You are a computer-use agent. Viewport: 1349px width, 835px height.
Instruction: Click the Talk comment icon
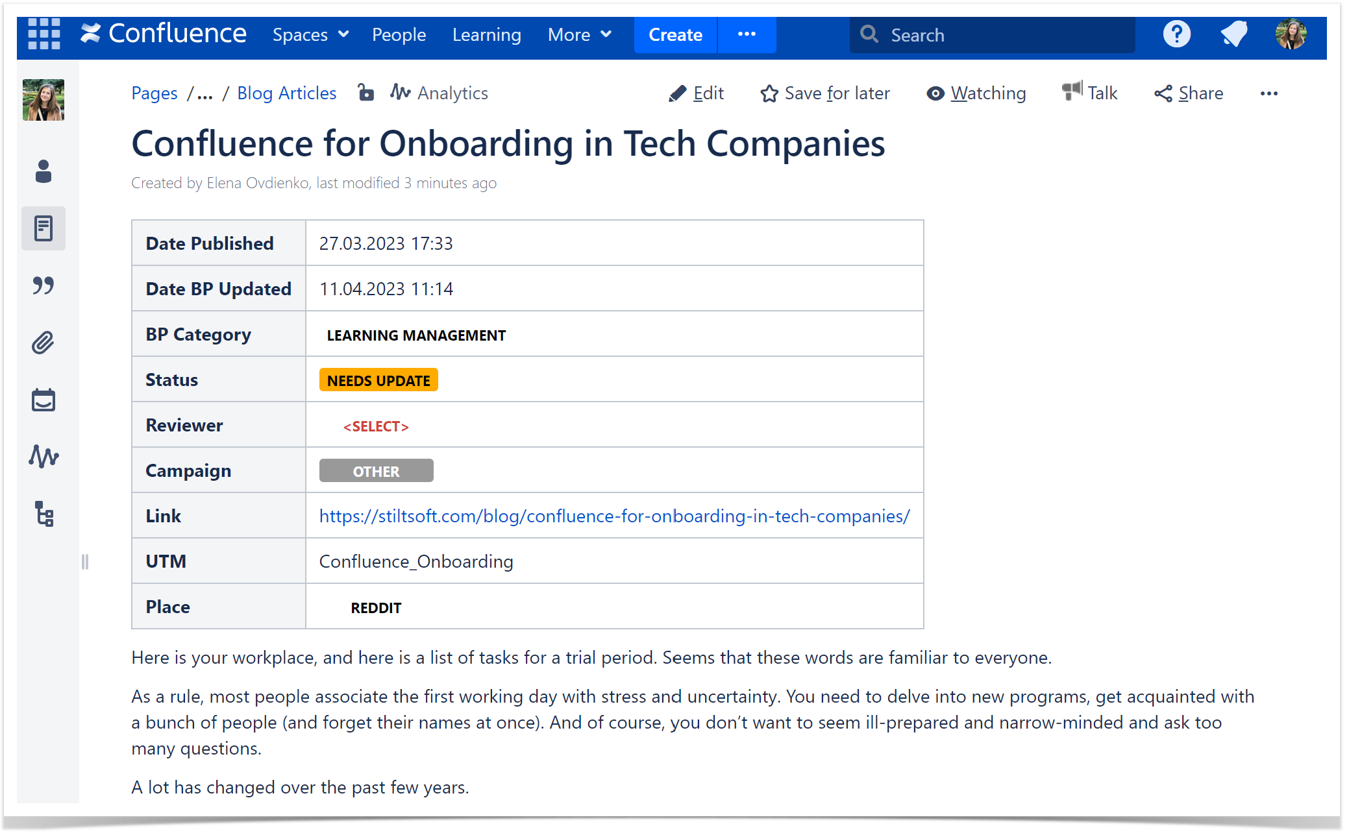1072,93
